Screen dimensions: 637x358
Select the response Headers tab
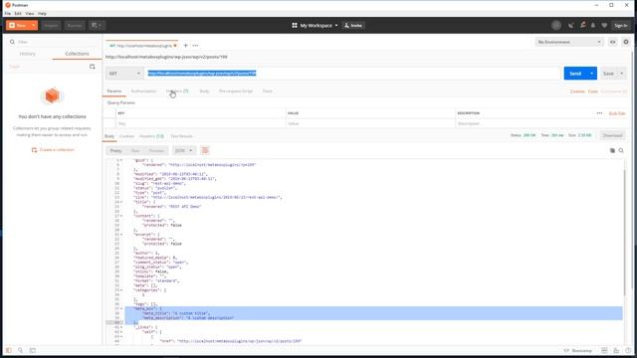pos(151,136)
